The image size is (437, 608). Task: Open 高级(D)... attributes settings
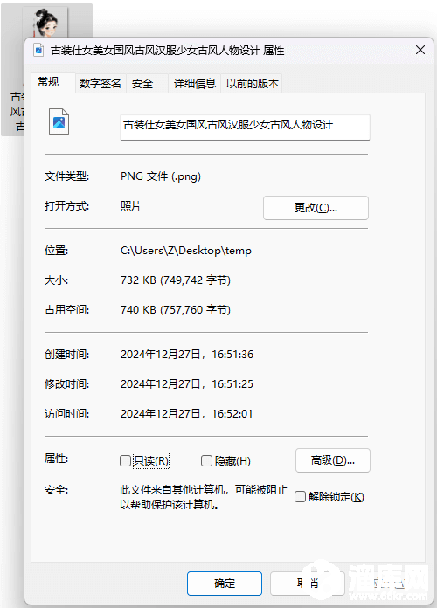point(333,460)
